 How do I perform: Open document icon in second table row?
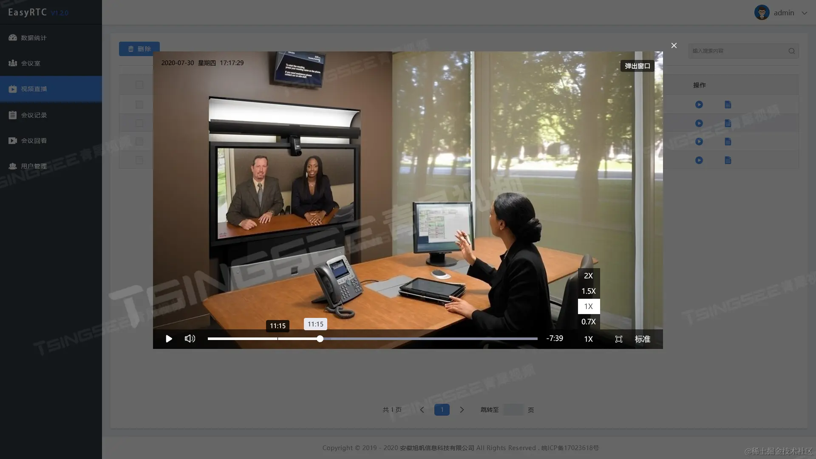point(728,123)
